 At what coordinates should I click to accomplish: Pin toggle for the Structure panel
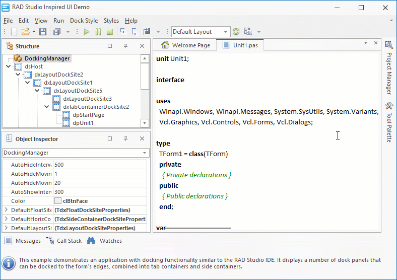(126, 46)
